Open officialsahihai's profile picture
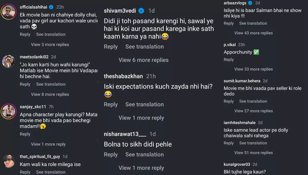This screenshot has width=308, height=175. click(9, 12)
